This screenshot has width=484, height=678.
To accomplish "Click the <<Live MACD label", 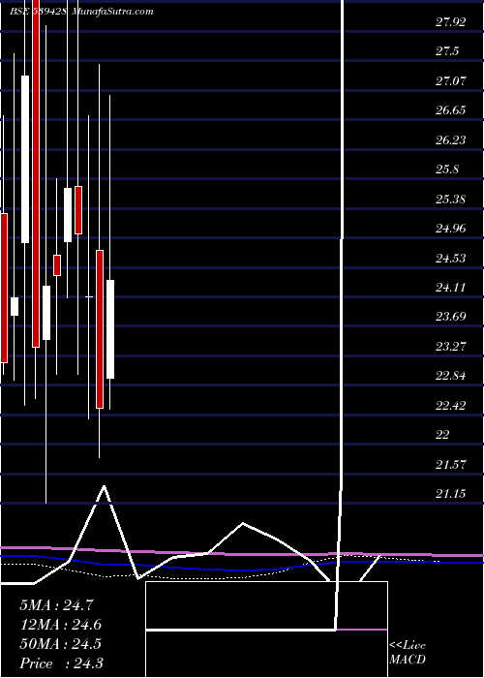I will click(x=408, y=654).
